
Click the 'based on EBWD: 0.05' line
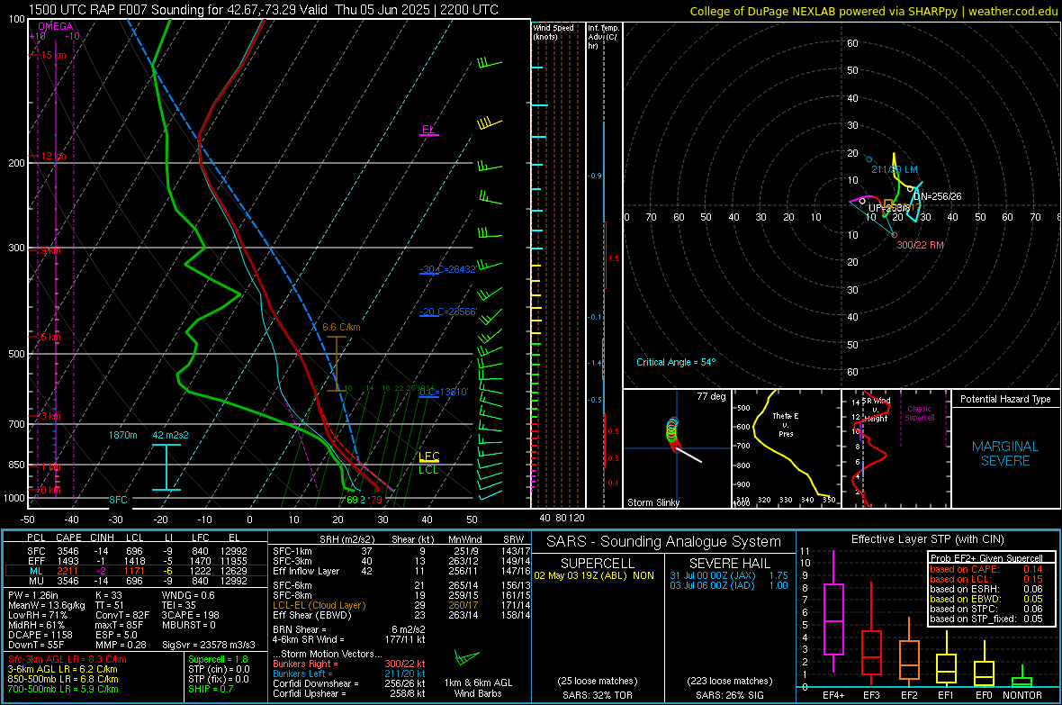[x=986, y=600]
